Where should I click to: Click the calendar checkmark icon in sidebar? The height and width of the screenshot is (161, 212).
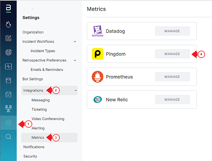(8, 95)
